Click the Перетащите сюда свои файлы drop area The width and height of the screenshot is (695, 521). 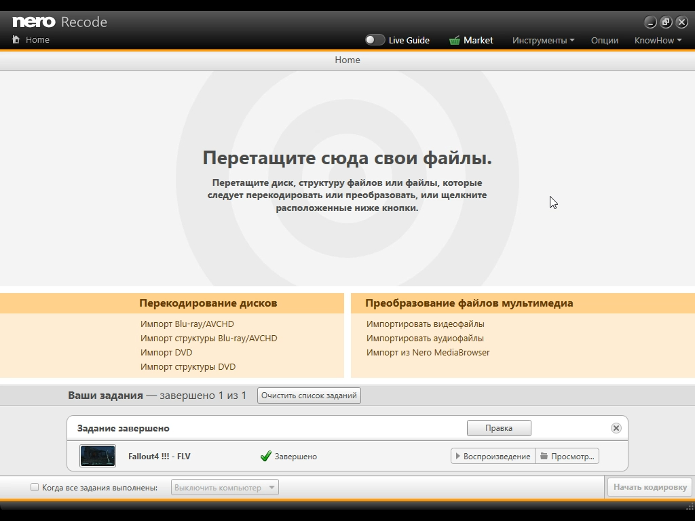pyautogui.click(x=347, y=178)
